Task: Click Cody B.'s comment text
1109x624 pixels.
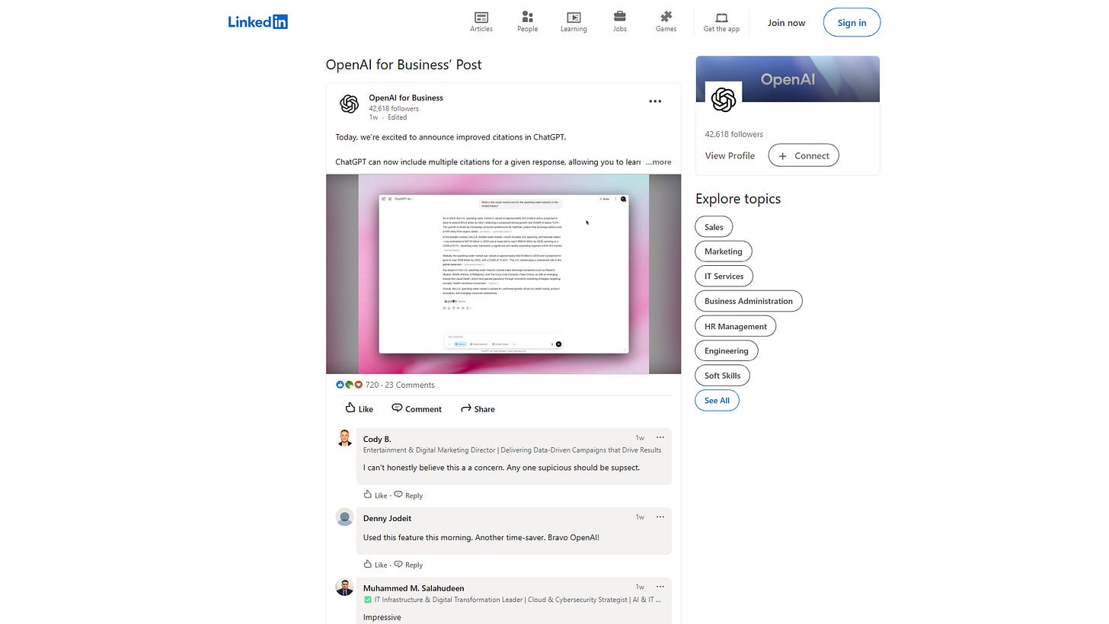Action: click(x=501, y=468)
